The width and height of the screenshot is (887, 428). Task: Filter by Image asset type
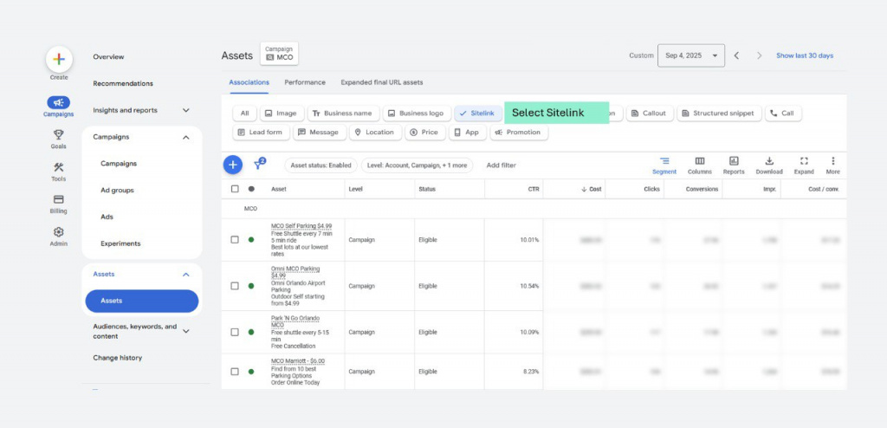click(x=282, y=113)
